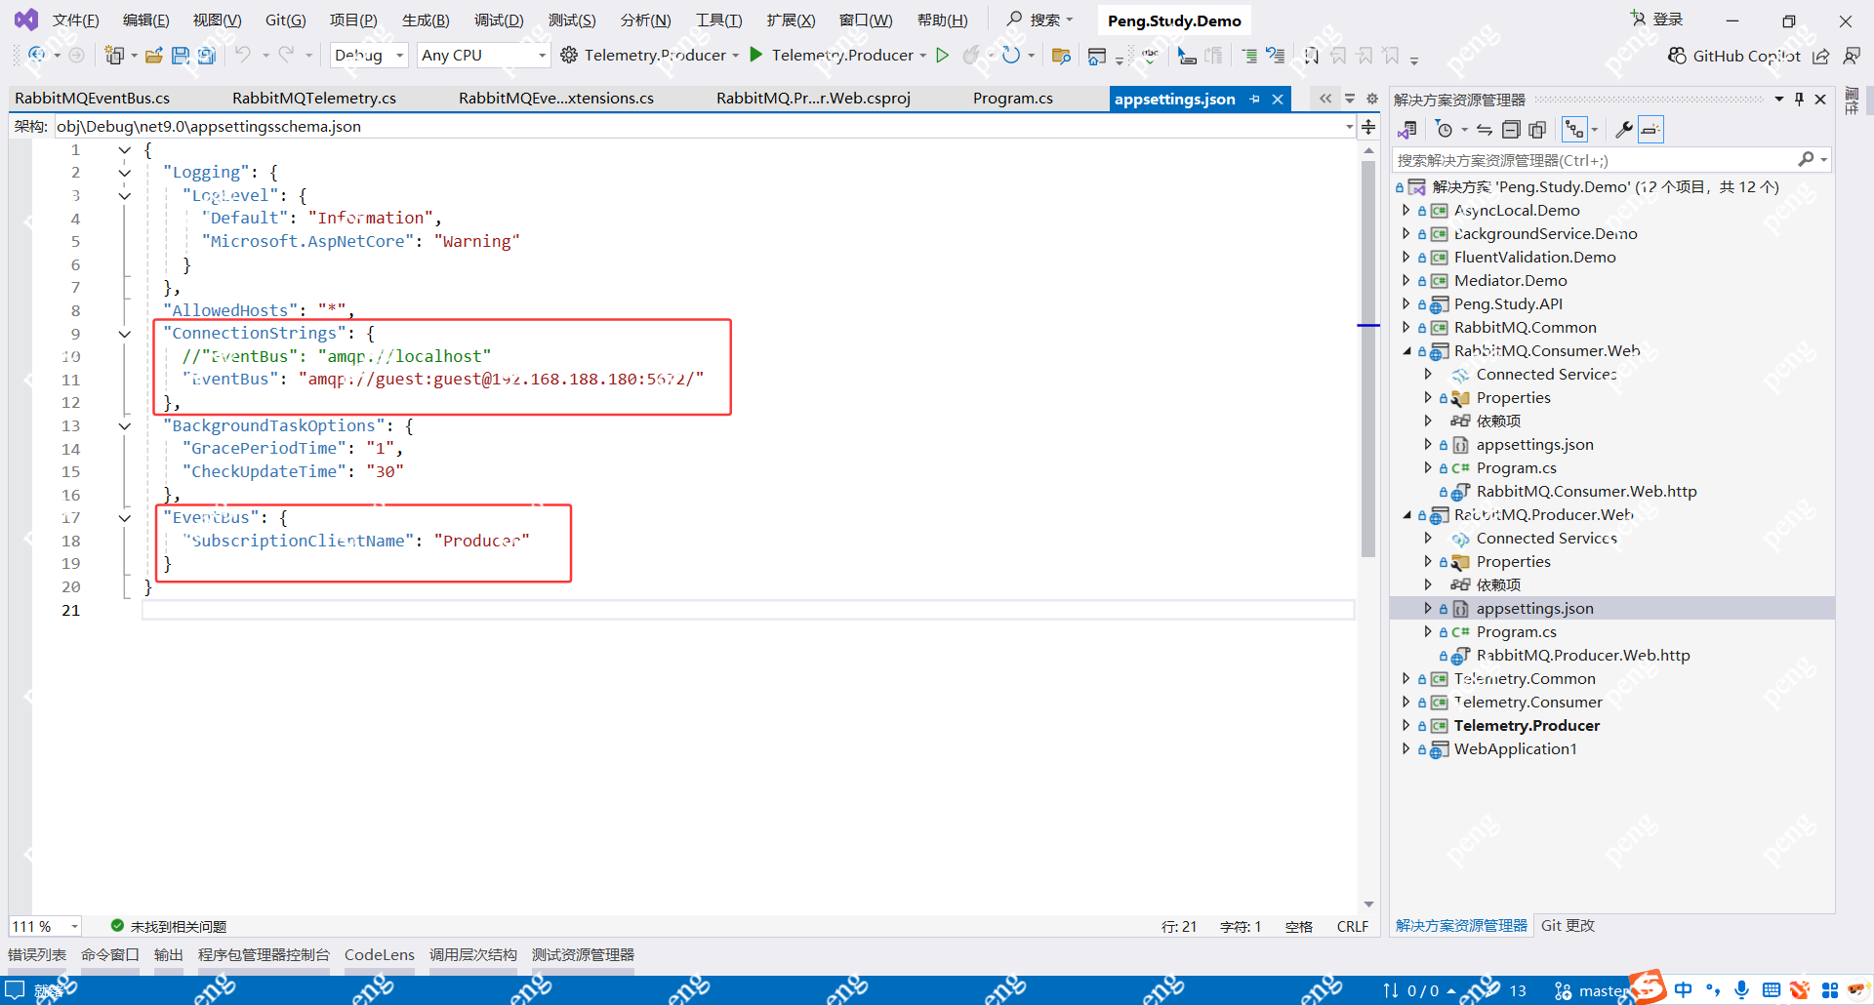
Task: Click the editor tab settings gear icon
Action: coord(1372,99)
